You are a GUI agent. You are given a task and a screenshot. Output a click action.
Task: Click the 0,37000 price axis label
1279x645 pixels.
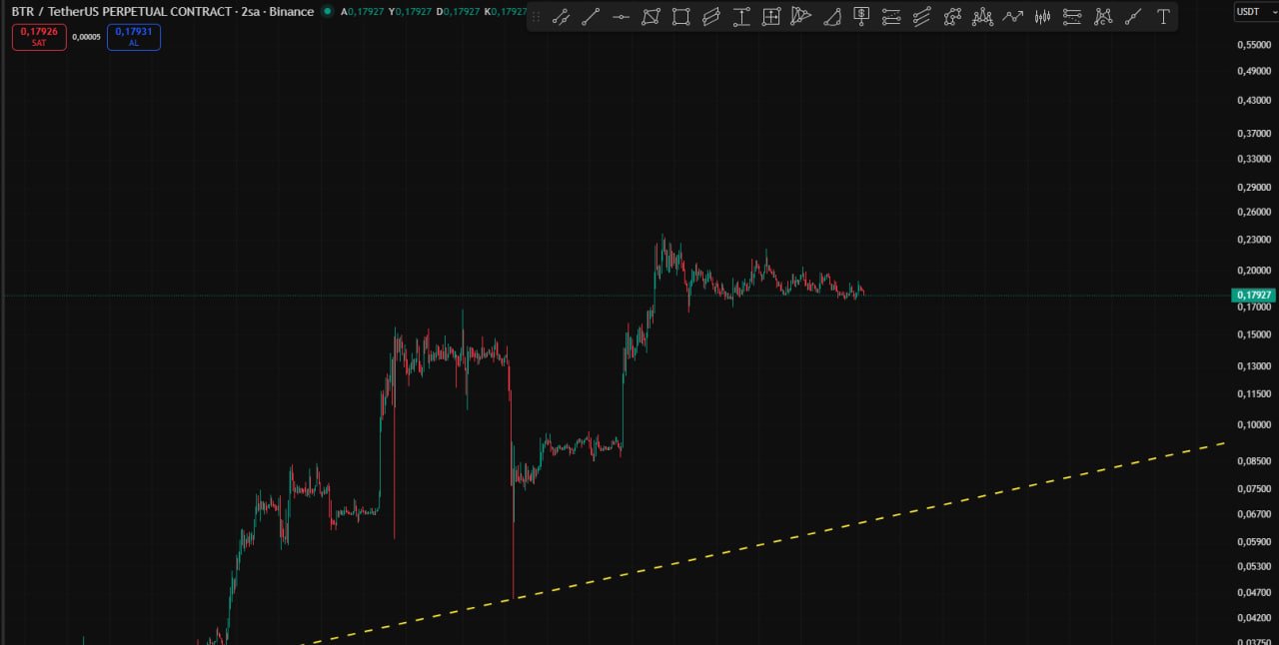coord(1254,134)
